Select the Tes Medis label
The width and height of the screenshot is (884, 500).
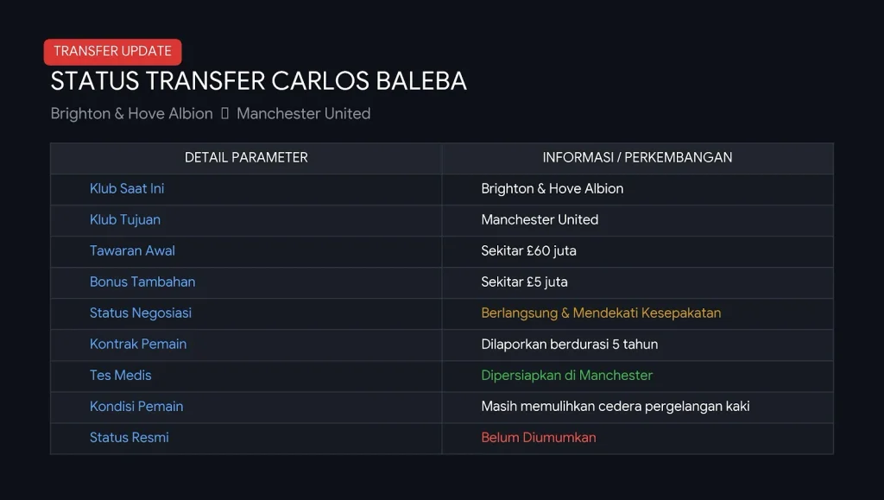[121, 376]
